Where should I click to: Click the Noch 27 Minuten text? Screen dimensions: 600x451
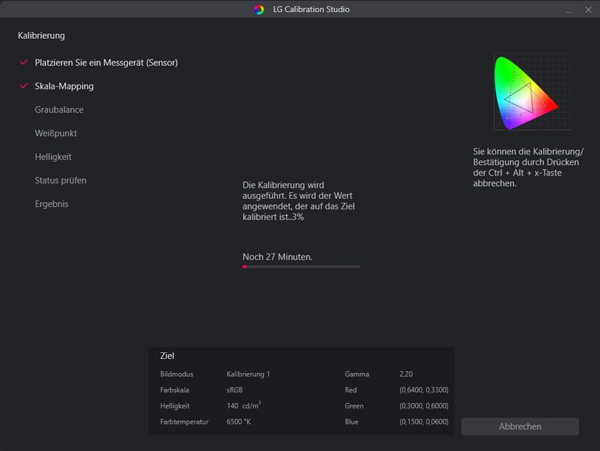point(277,257)
